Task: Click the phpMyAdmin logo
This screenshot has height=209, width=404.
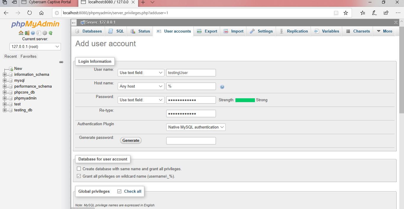Action: pos(35,24)
